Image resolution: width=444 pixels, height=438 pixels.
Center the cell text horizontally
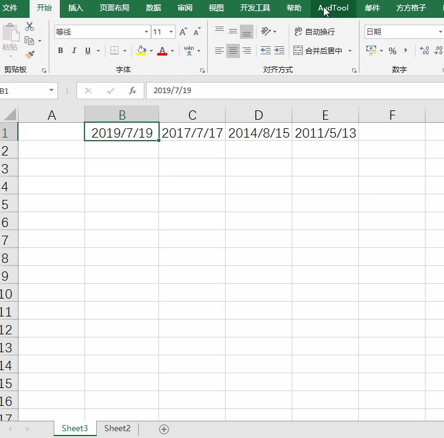[x=233, y=51]
